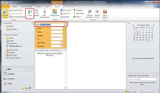Switch to the Home ribbon tab
The height and width of the screenshot is (93, 160).
pos(15,6)
